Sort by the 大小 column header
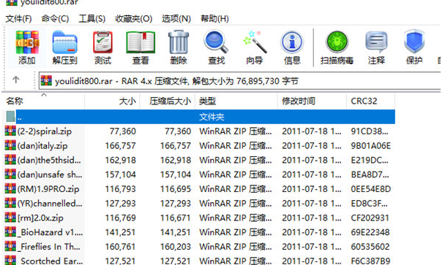Screen dimensions: 445x265 click(112, 101)
